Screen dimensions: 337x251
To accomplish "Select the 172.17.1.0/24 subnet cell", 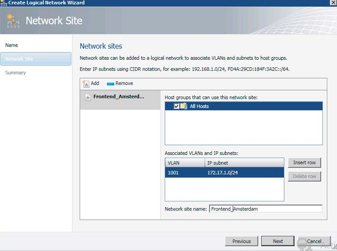I will coord(244,173).
